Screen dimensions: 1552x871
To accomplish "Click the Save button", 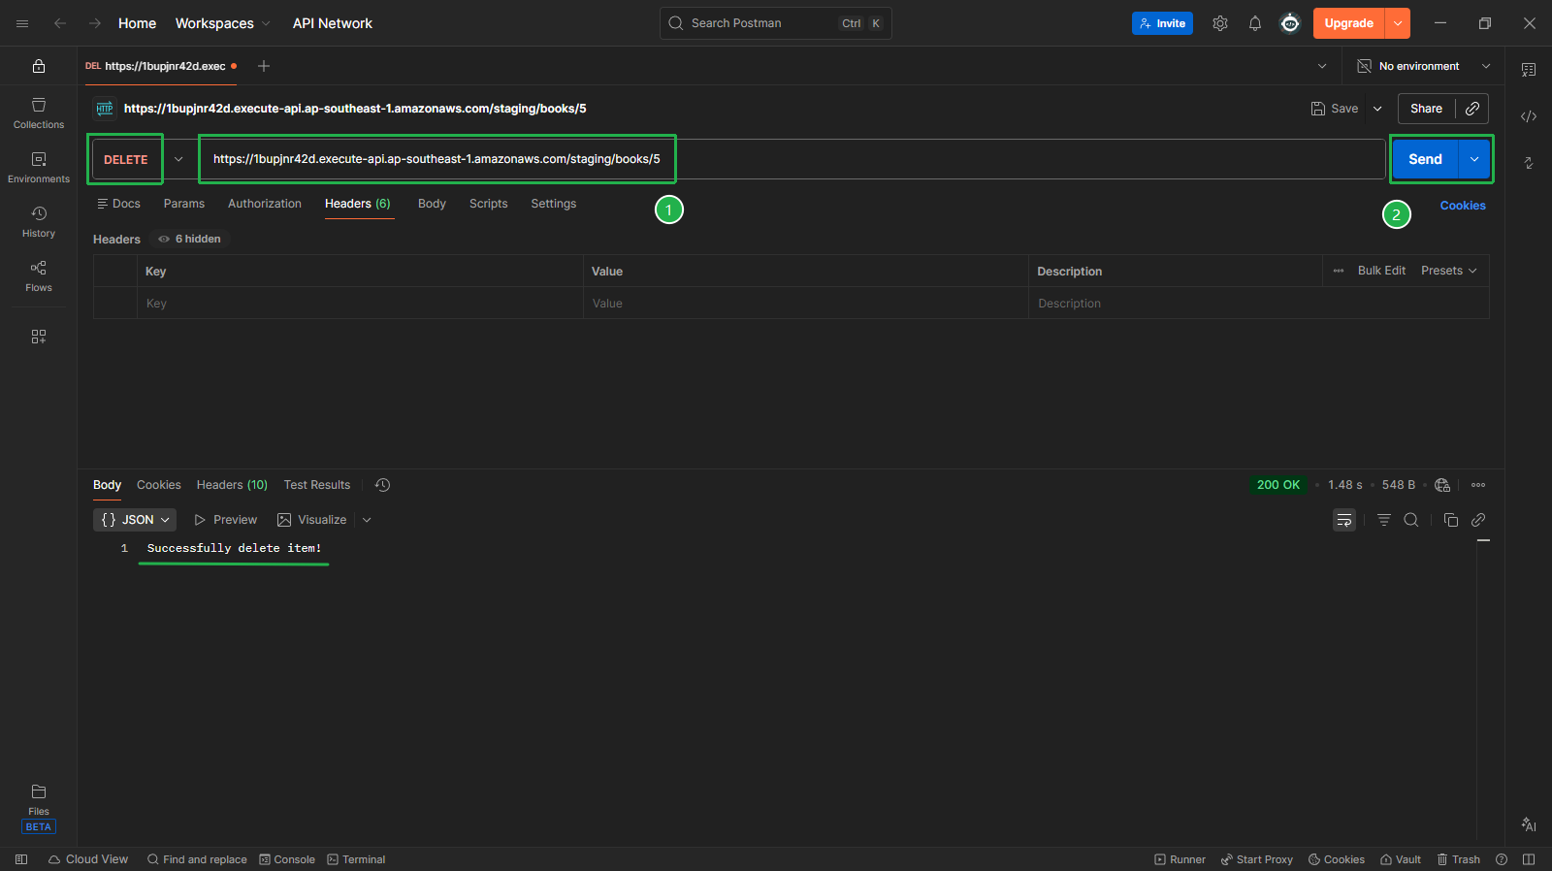I will click(1335, 109).
